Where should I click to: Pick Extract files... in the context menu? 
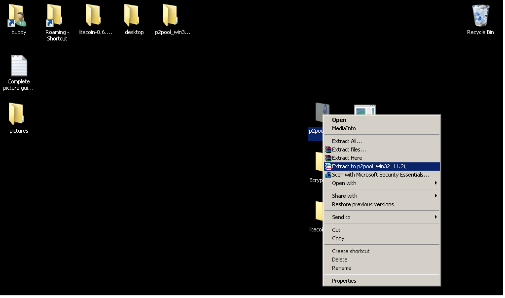point(349,149)
